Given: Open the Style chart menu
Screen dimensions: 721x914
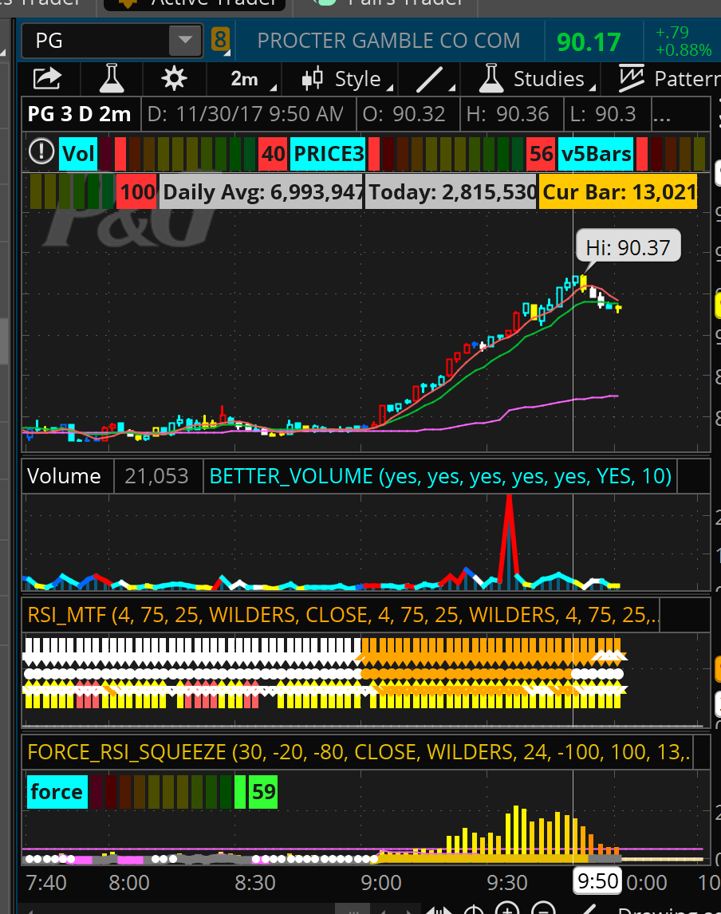Looking at the screenshot, I should point(348,79).
